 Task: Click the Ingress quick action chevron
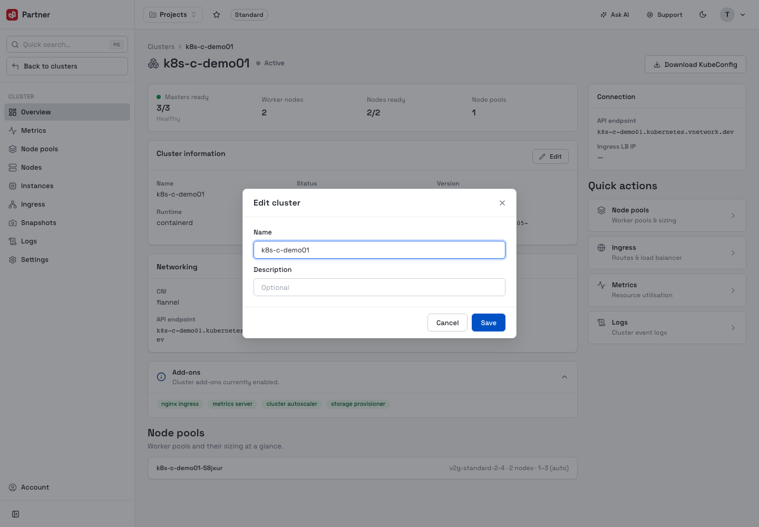tap(733, 252)
